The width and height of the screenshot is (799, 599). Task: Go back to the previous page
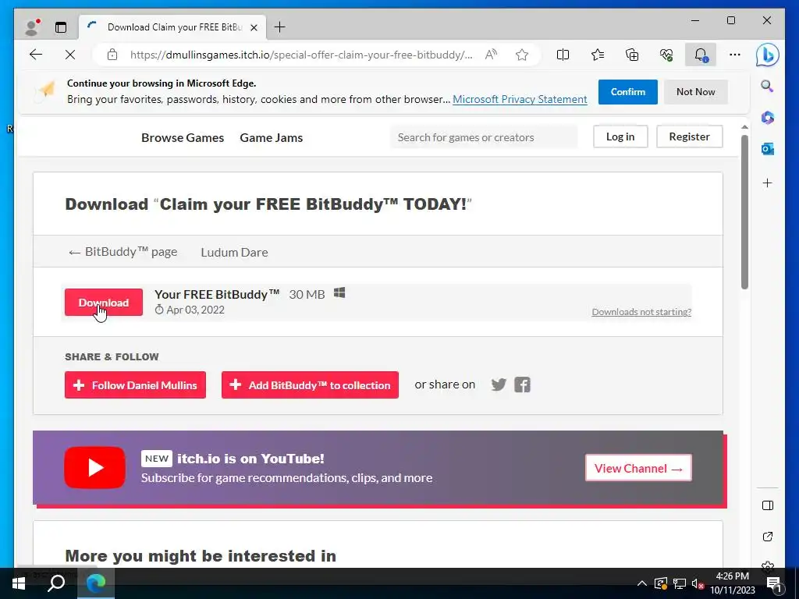coord(36,55)
